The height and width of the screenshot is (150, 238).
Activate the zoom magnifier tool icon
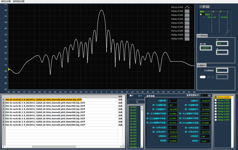pyautogui.click(x=204, y=7)
